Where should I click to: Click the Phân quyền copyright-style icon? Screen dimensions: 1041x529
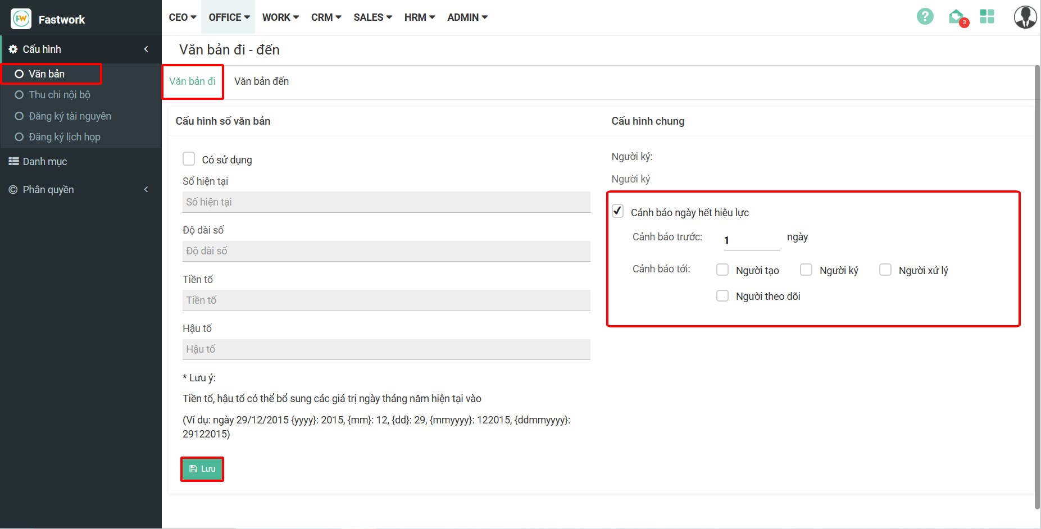[x=13, y=190]
